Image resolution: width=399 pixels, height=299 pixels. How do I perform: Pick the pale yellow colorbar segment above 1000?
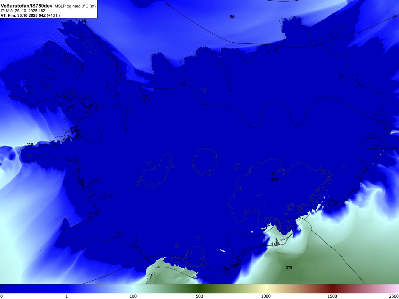click(266, 289)
